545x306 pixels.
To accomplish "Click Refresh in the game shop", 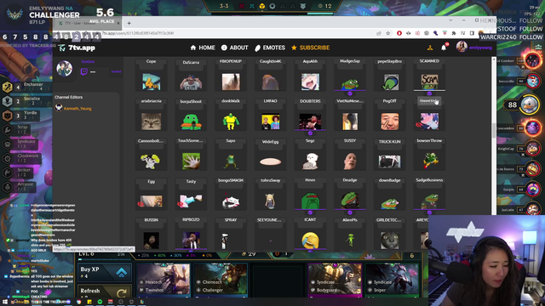I will tap(104, 292).
